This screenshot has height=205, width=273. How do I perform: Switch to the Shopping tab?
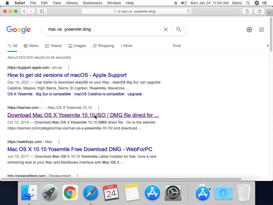click(103, 46)
